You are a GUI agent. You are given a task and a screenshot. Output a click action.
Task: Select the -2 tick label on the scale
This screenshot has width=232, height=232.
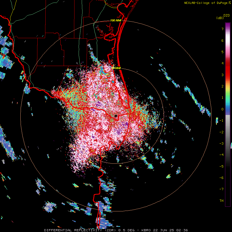221,132
